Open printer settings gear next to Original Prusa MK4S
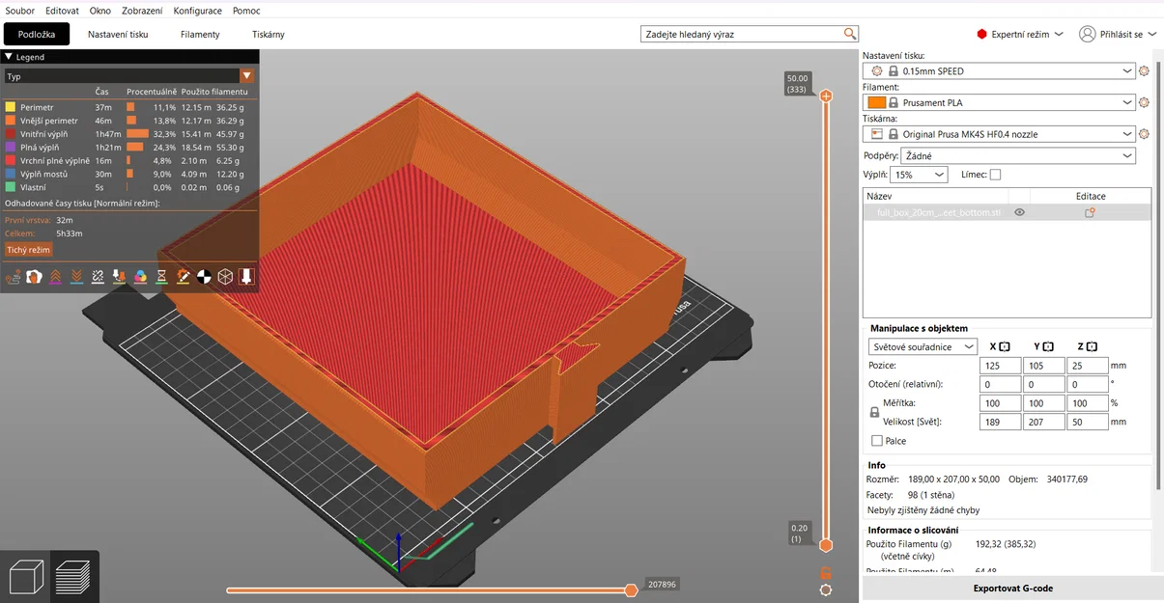Viewport: 1164px width, 603px height. (x=1144, y=134)
